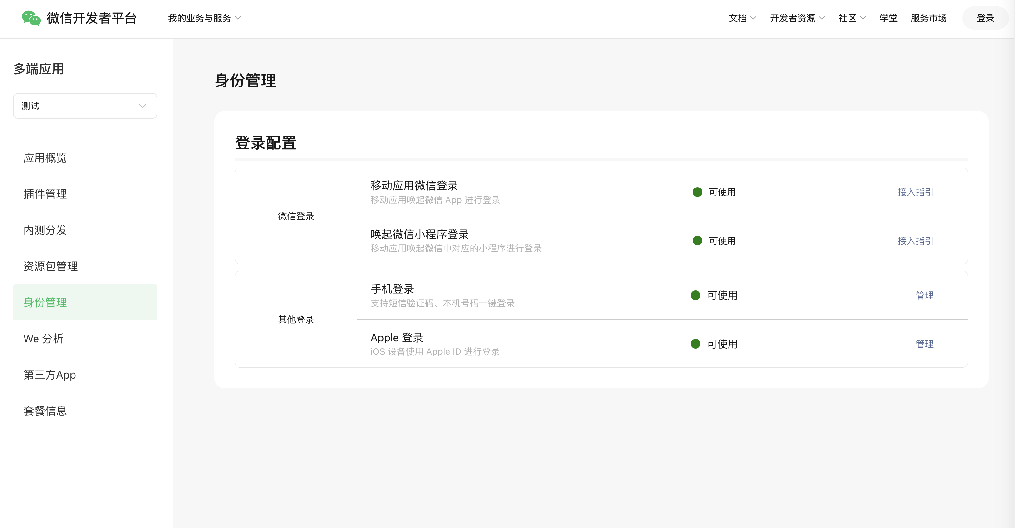Click the WeChat logo icon
Viewport: 1015px width, 528px height.
tap(31, 18)
